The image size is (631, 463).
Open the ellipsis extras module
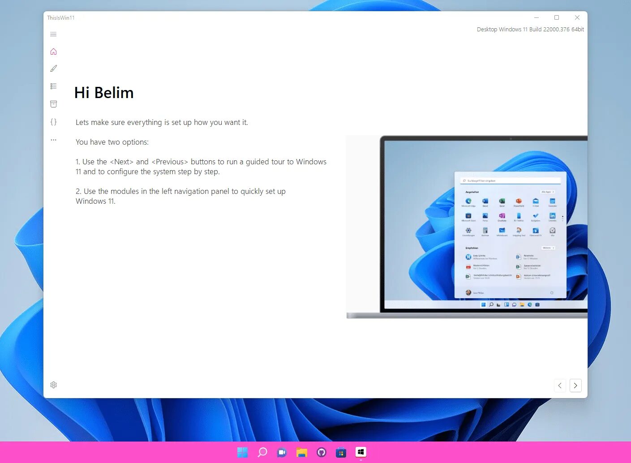point(53,139)
